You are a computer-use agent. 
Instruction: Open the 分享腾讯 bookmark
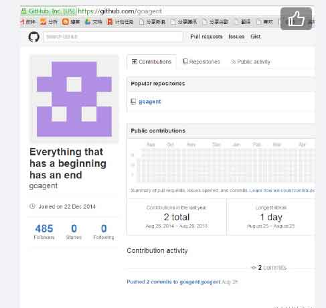click(184, 21)
